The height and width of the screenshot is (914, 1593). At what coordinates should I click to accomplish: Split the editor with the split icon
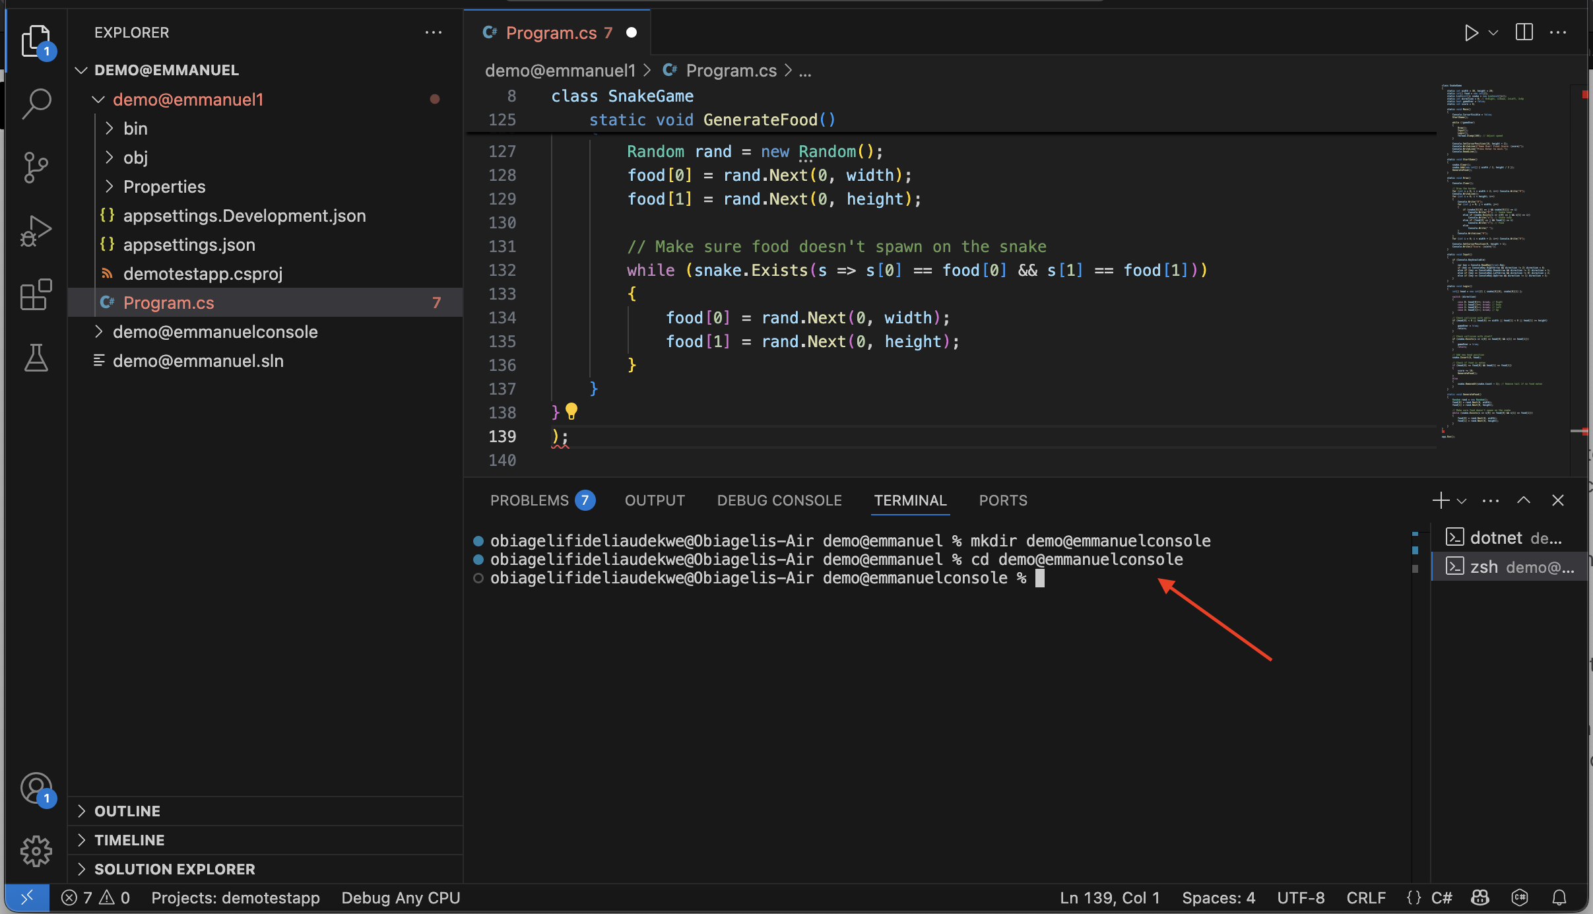click(x=1524, y=32)
